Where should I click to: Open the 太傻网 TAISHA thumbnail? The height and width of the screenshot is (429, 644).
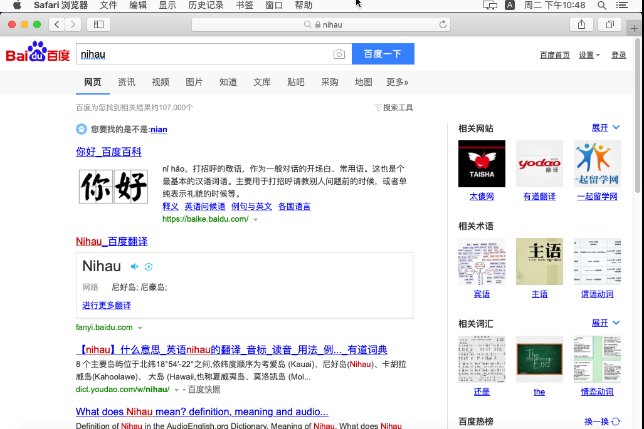point(482,163)
